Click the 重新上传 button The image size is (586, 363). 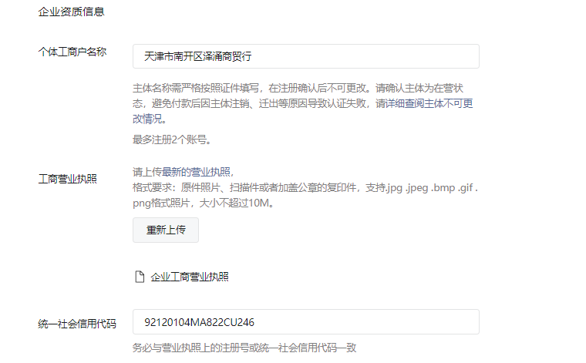(x=166, y=230)
